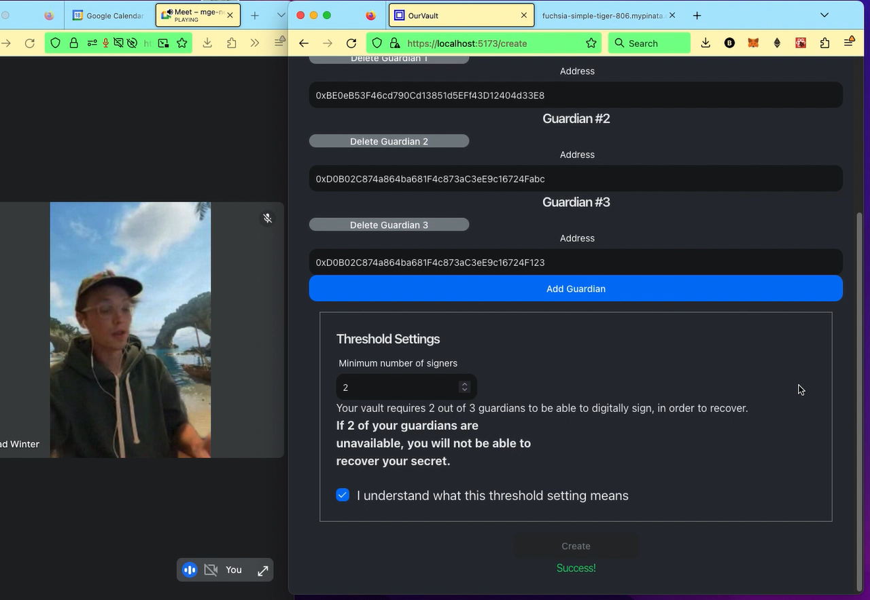Image resolution: width=870 pixels, height=600 pixels.
Task: Click the blocked camera indicator in Meet address bar
Action: click(118, 43)
